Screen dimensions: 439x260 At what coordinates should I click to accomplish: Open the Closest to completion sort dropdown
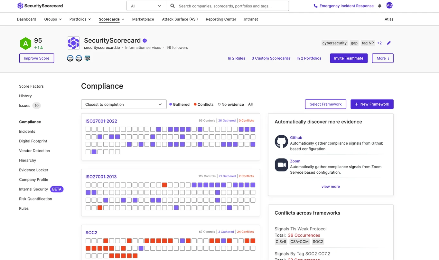coord(124,104)
